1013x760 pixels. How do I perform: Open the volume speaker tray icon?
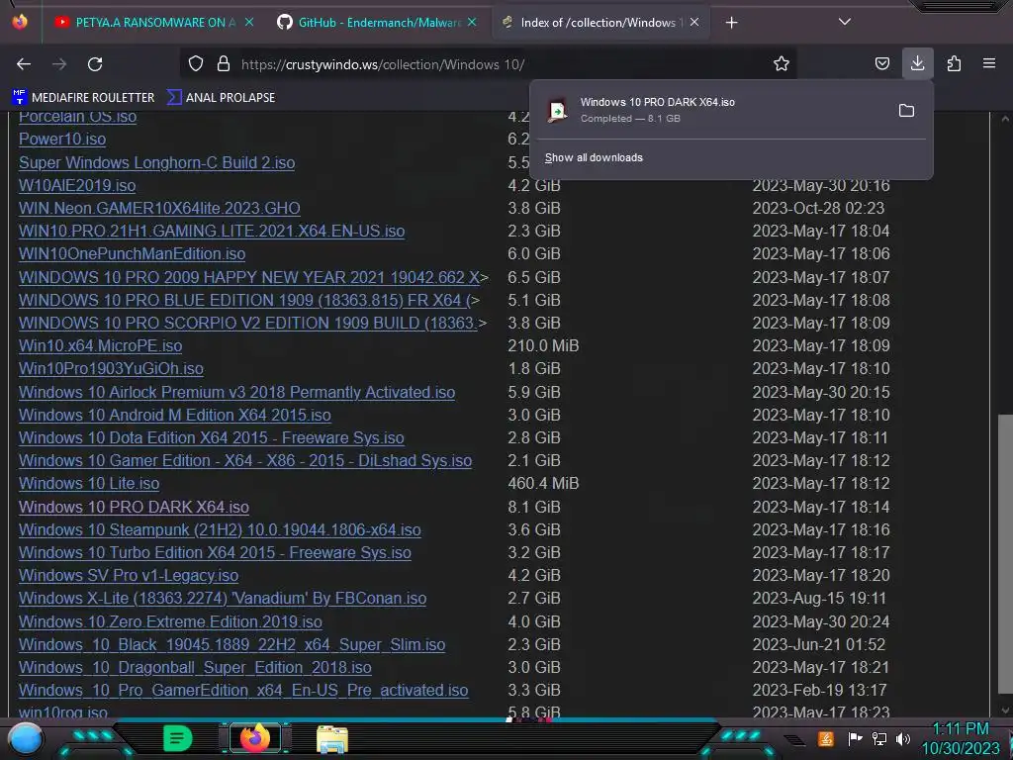[x=903, y=738]
